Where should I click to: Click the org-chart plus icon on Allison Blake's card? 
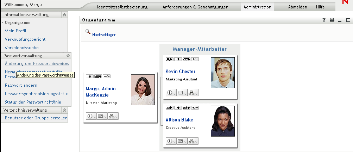click(x=187, y=108)
